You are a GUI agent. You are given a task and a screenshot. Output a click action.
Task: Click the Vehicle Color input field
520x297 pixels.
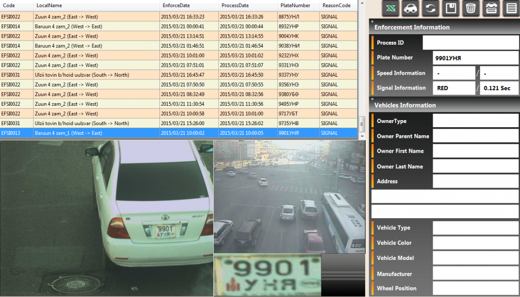475,243
